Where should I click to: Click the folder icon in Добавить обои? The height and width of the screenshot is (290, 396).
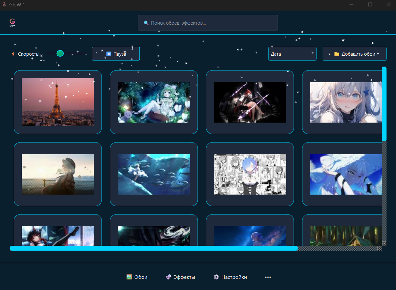click(x=337, y=54)
